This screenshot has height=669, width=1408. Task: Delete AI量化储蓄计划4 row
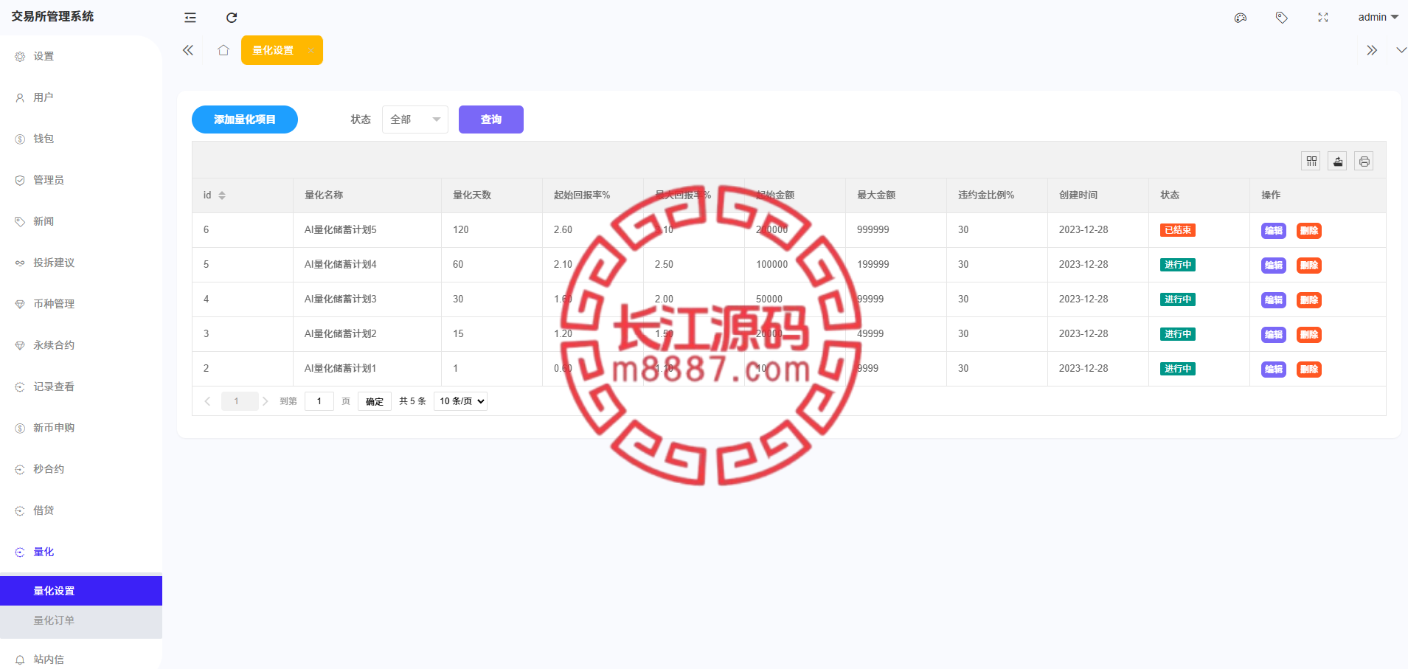pyautogui.click(x=1309, y=266)
